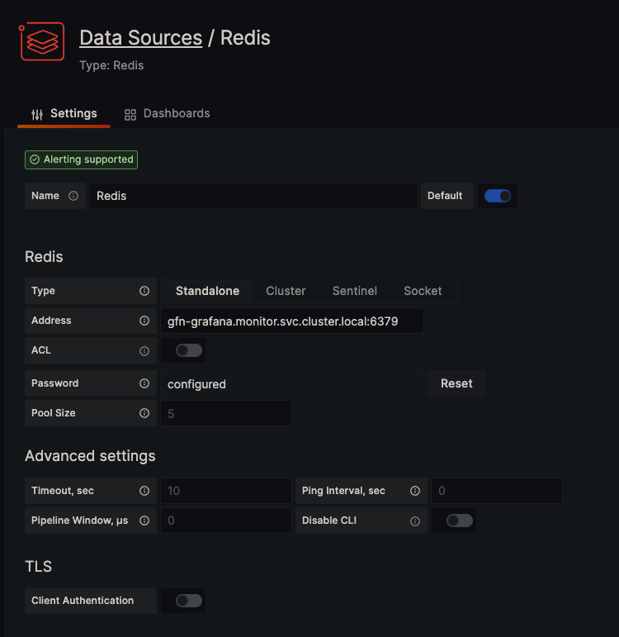Enable the ACL toggle

[189, 350]
